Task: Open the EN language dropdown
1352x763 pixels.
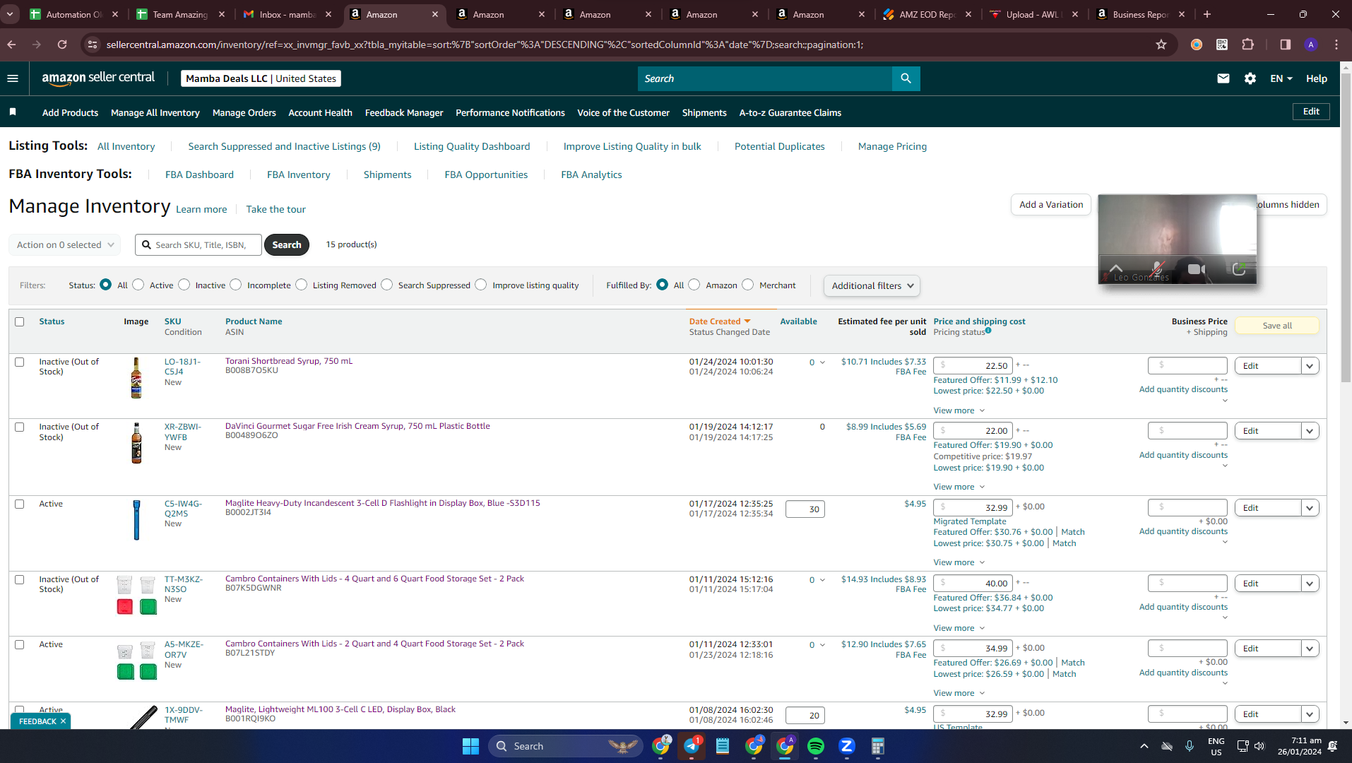Action: [x=1281, y=78]
